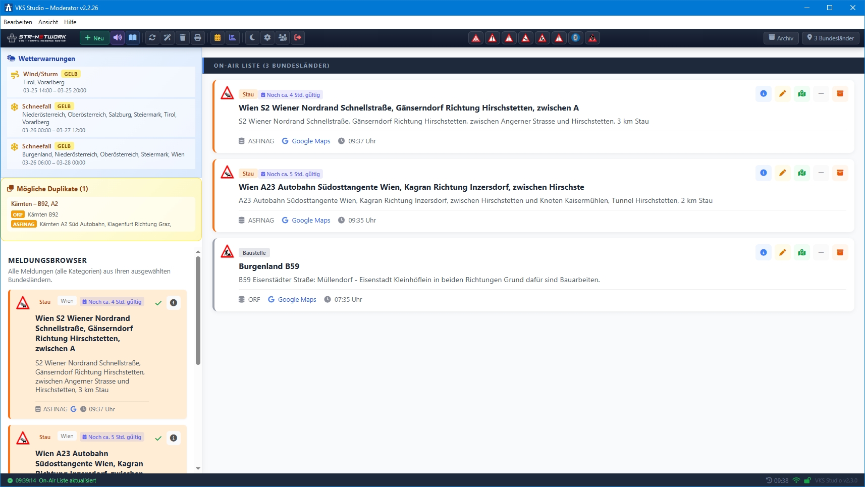Click the Meldungsbrowser scrollbar down arrow
The image size is (865, 487).
click(198, 468)
